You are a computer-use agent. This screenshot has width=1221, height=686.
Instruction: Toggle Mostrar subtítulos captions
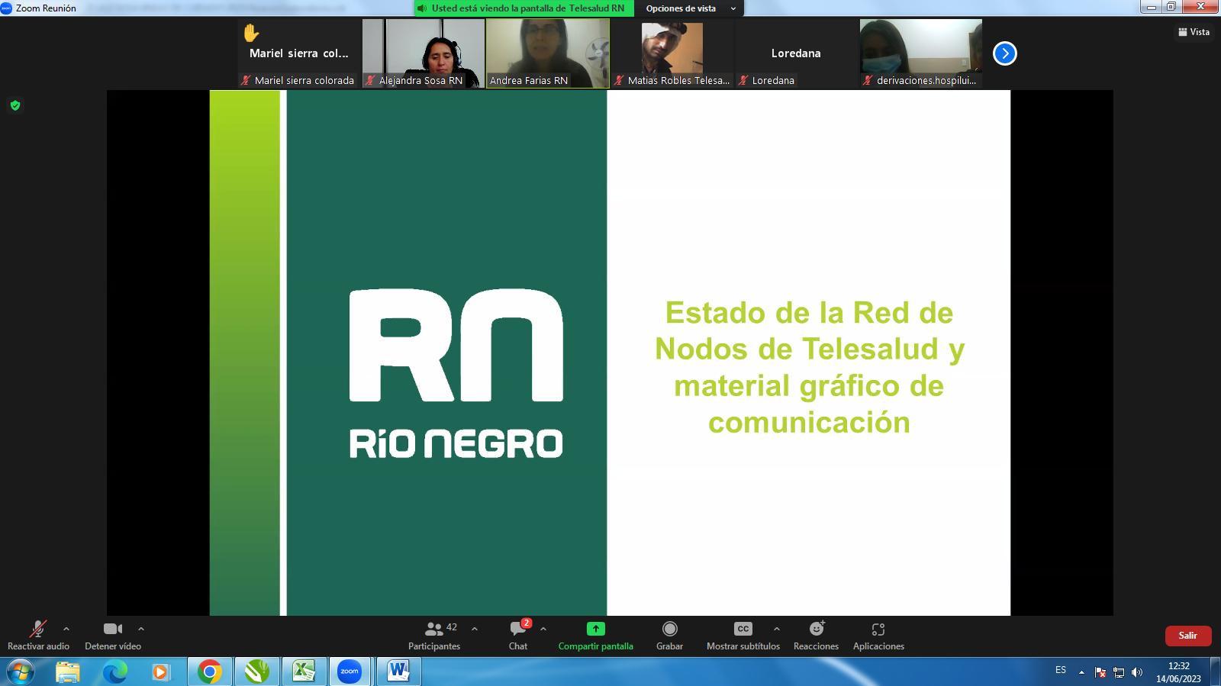coord(743,635)
